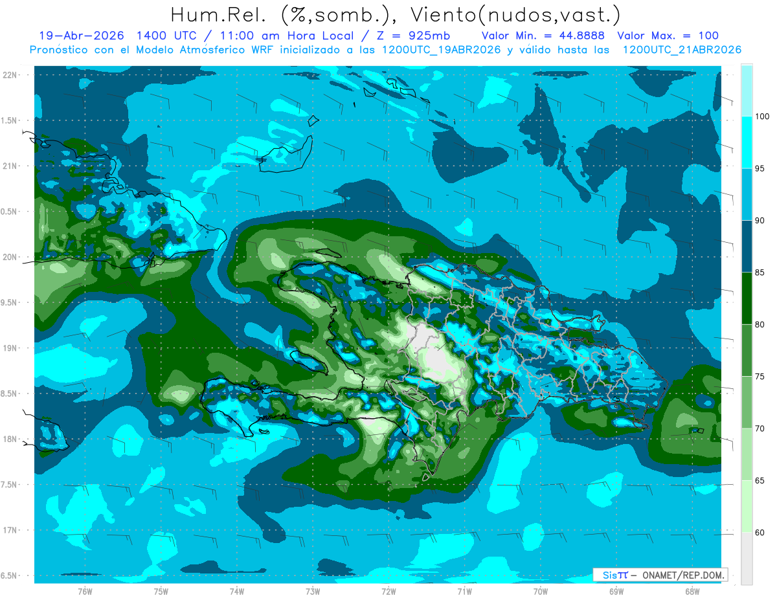Click the light gray swatch below 60
Image resolution: width=777 pixels, height=600 pixels.
(747, 558)
